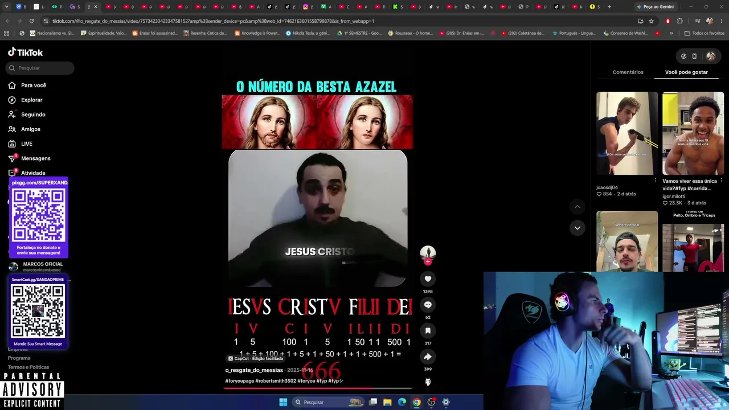The image size is (729, 410).
Task: Open the Atividade notifications icon
Action: [12, 173]
